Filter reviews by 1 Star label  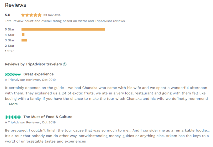[x=9, y=51]
